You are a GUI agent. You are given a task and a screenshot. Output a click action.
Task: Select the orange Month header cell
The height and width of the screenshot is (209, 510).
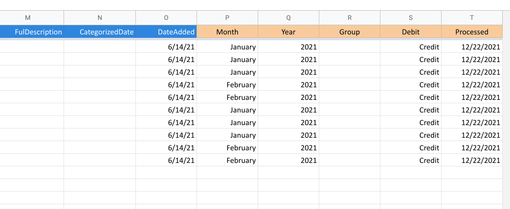(228, 32)
